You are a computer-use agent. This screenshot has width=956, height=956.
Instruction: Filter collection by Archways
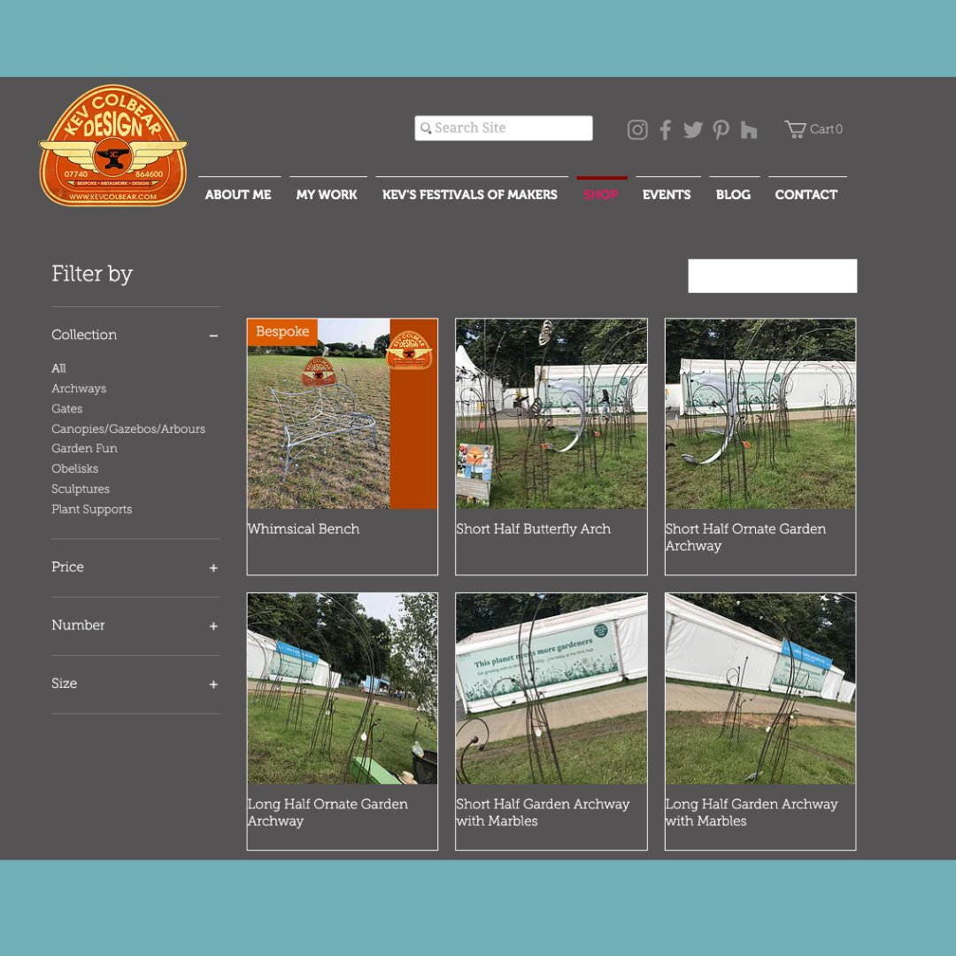coord(79,389)
